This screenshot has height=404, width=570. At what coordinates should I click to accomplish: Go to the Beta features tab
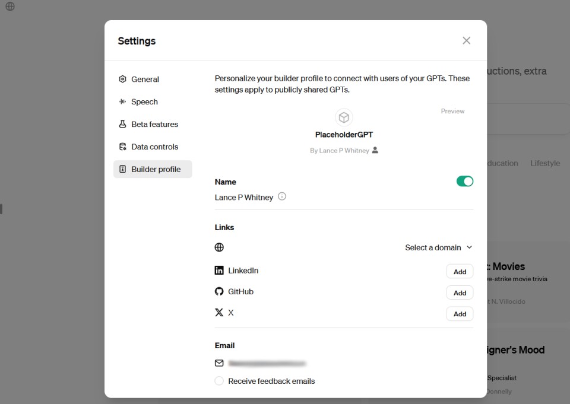[154, 124]
